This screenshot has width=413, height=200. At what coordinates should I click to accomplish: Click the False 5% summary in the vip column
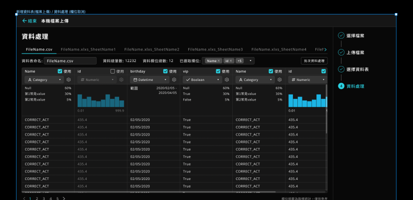pyautogui.click(x=206, y=99)
